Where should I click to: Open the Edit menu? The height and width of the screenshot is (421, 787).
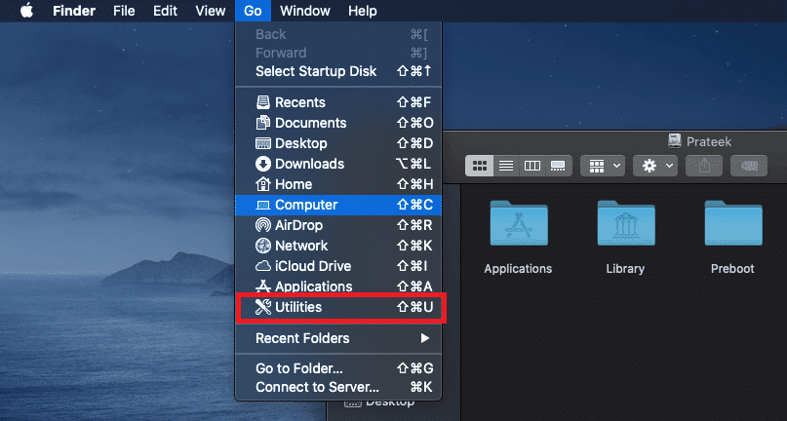click(165, 11)
